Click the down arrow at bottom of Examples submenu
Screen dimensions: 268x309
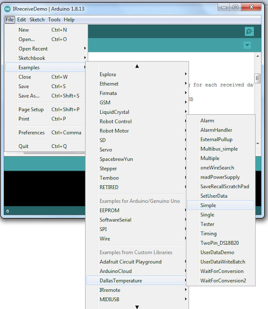pos(137,307)
